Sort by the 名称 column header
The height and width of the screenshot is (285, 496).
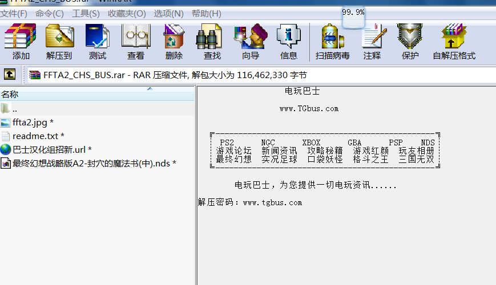click(x=97, y=94)
